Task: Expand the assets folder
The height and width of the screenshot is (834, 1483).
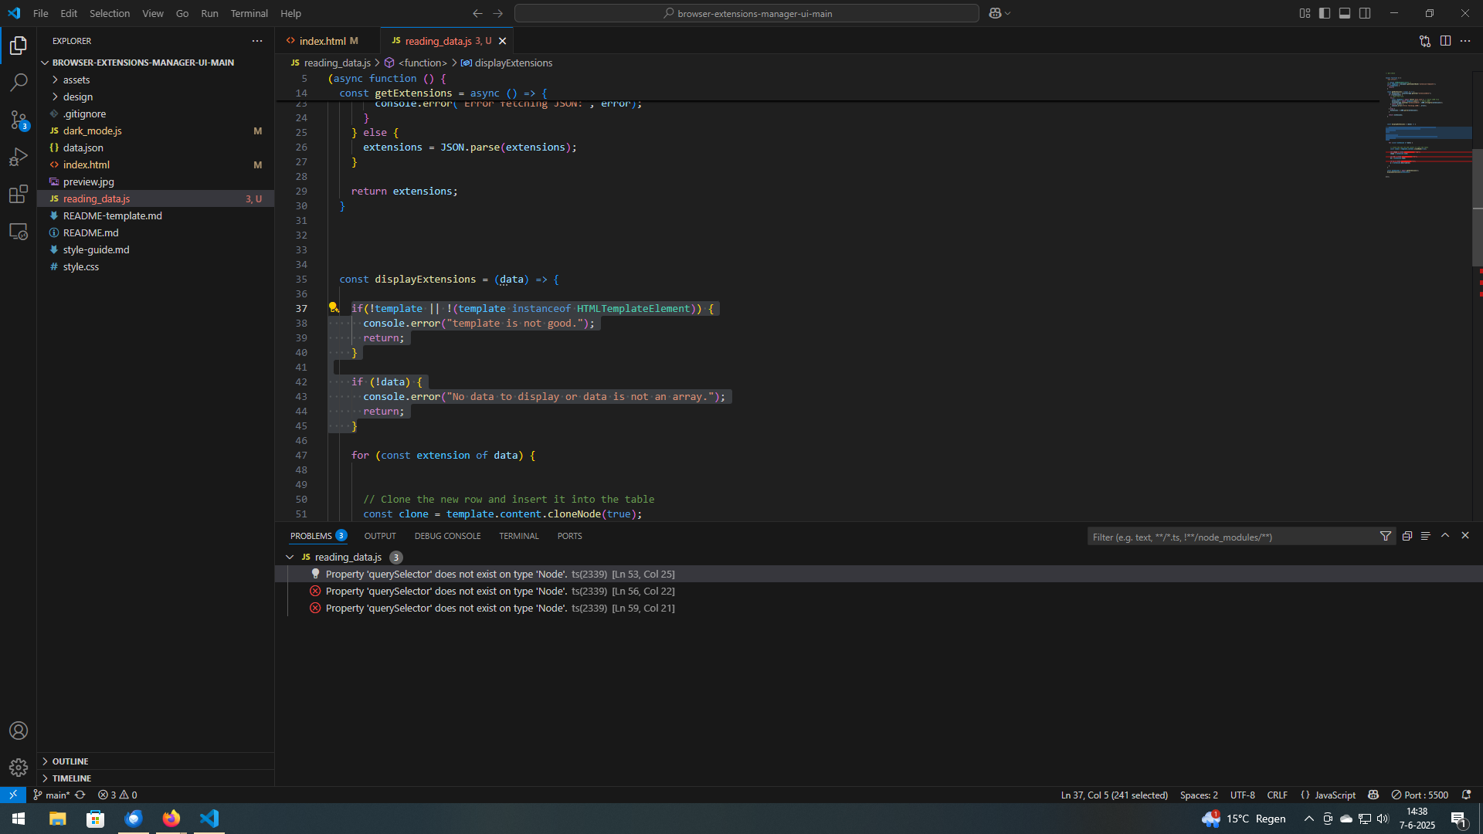Action: [76, 80]
